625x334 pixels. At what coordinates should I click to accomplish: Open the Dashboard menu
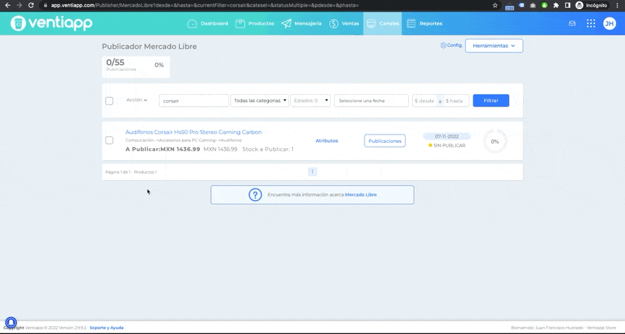208,23
